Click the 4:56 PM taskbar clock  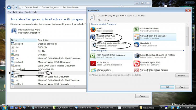pos(189,107)
